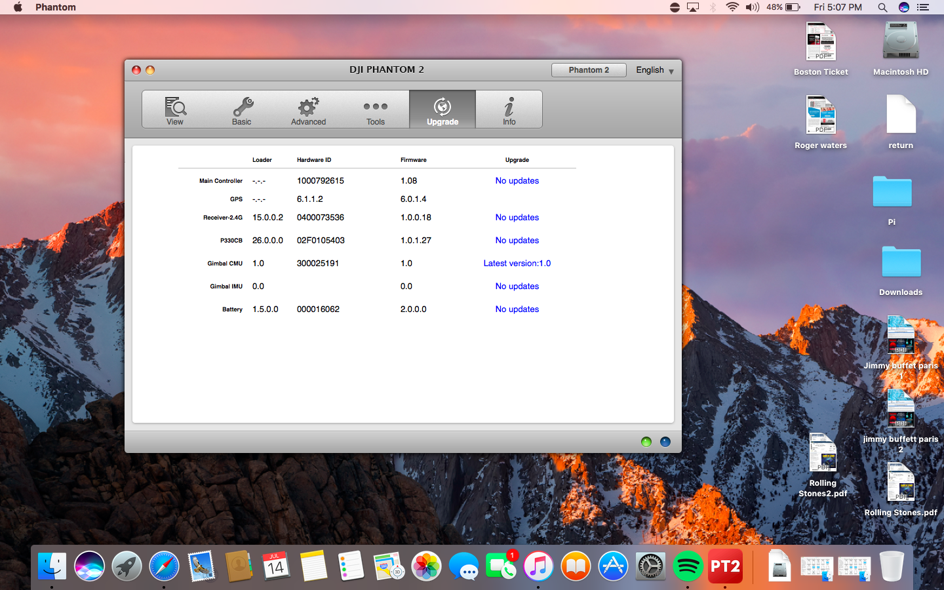This screenshot has width=944, height=590.
Task: Open iBooks in the Dock
Action: (576, 566)
